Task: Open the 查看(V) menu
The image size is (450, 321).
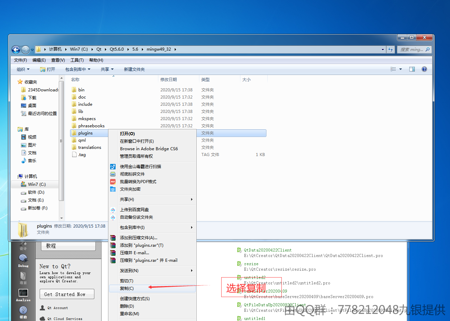Action: 58,60
